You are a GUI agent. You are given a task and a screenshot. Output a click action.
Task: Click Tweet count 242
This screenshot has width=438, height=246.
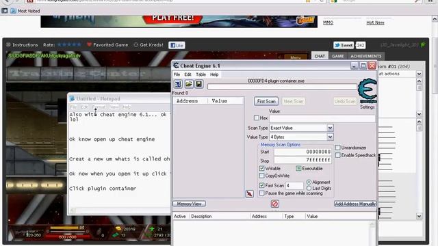point(361,45)
